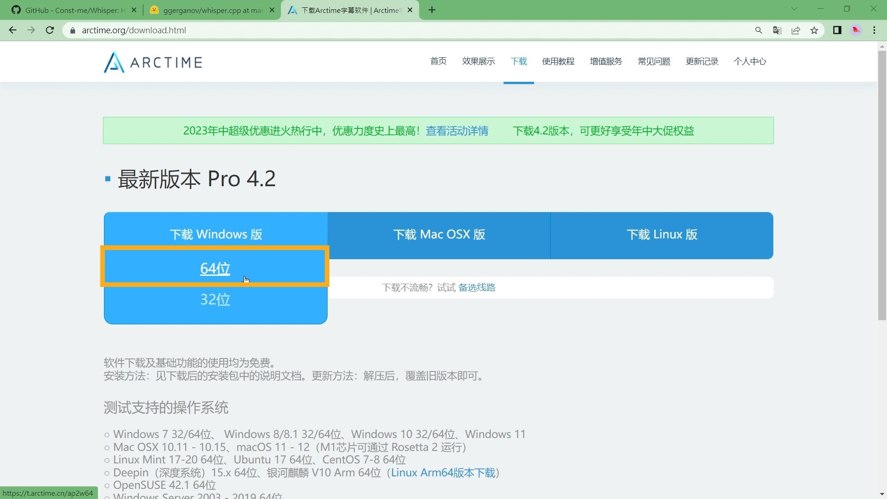Open 使用教程 navigation item

click(x=558, y=61)
